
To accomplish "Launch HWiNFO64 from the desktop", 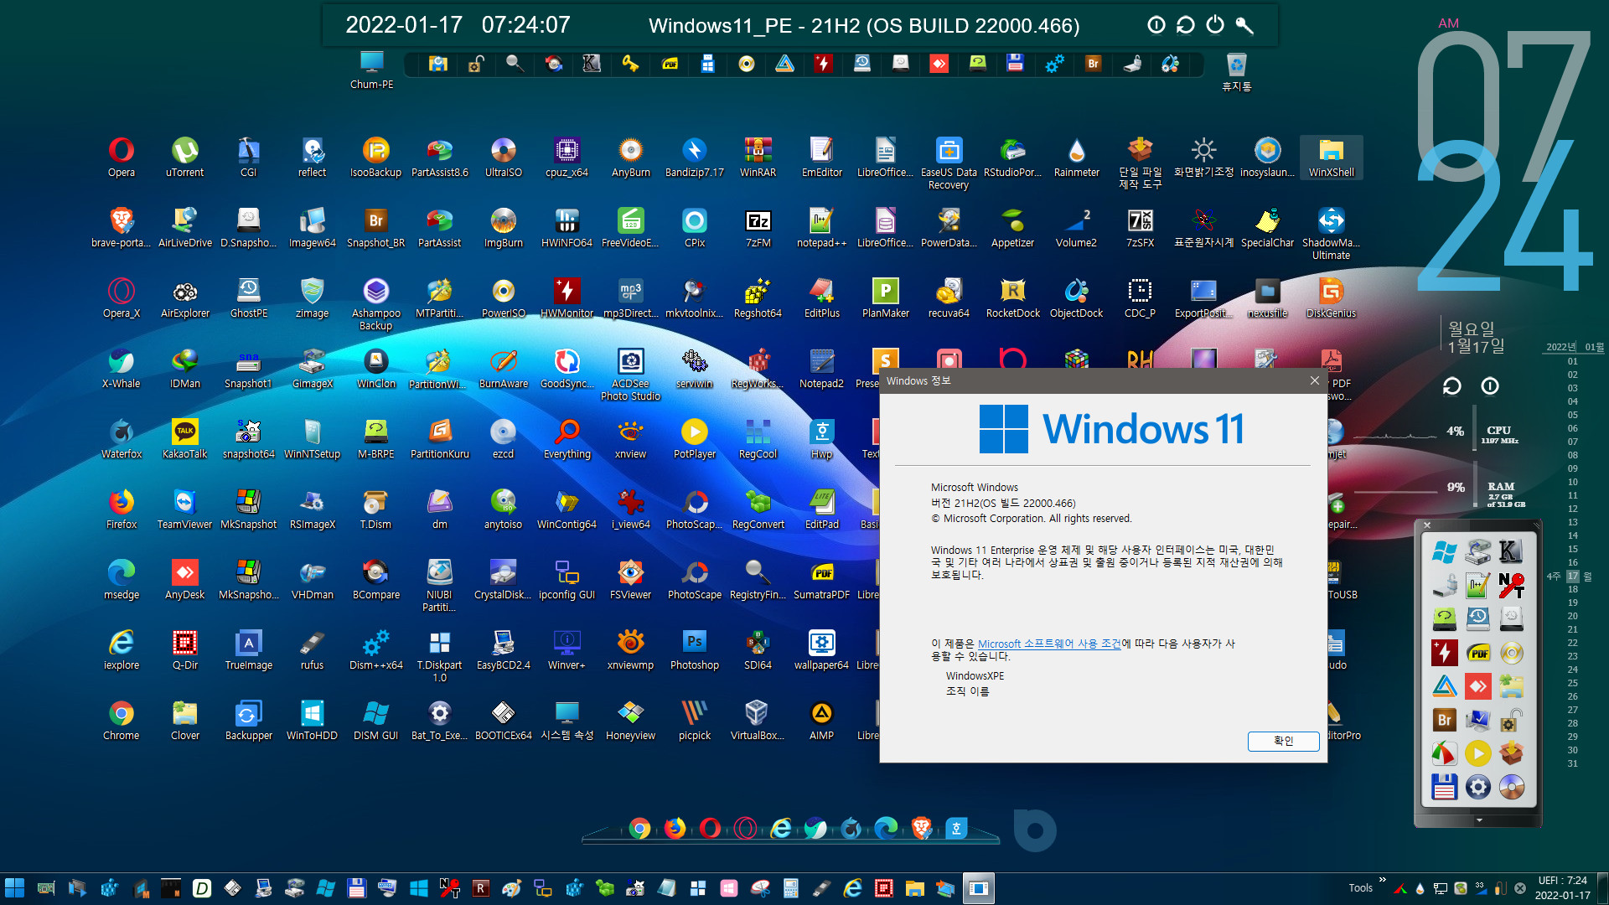I will [x=567, y=228].
